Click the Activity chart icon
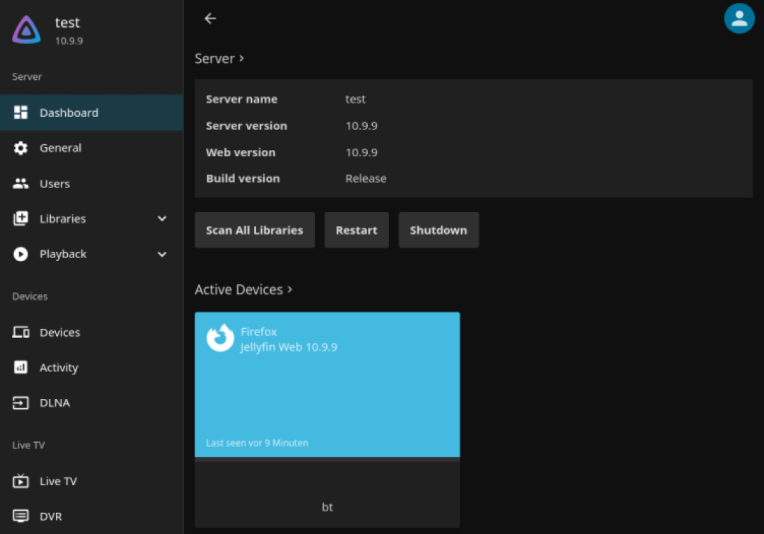 [21, 367]
